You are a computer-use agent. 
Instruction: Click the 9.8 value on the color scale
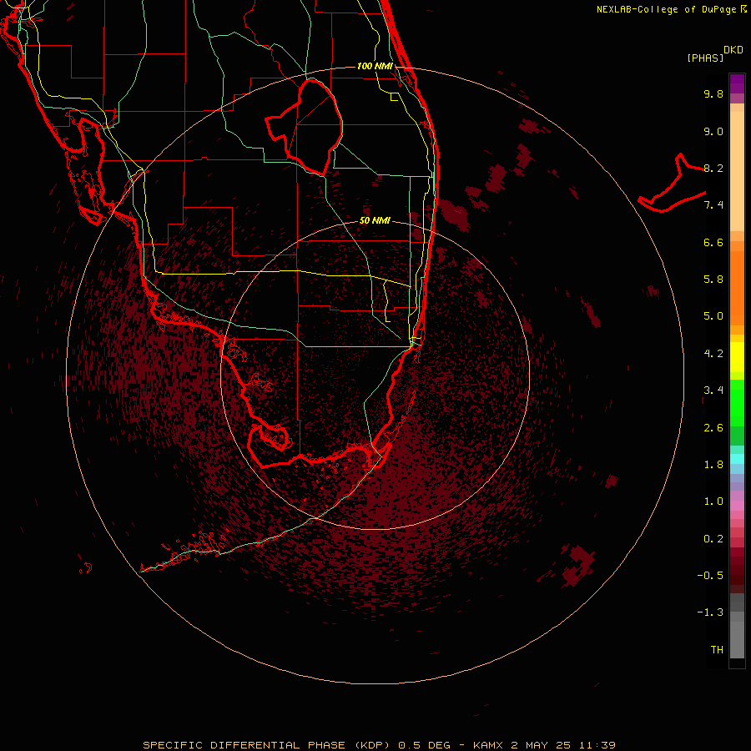tap(713, 93)
